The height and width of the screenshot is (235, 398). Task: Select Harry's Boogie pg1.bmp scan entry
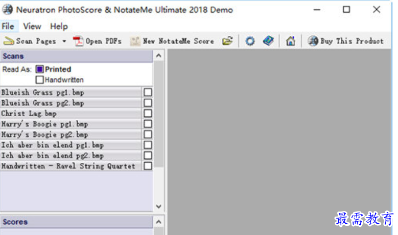pos(71,124)
